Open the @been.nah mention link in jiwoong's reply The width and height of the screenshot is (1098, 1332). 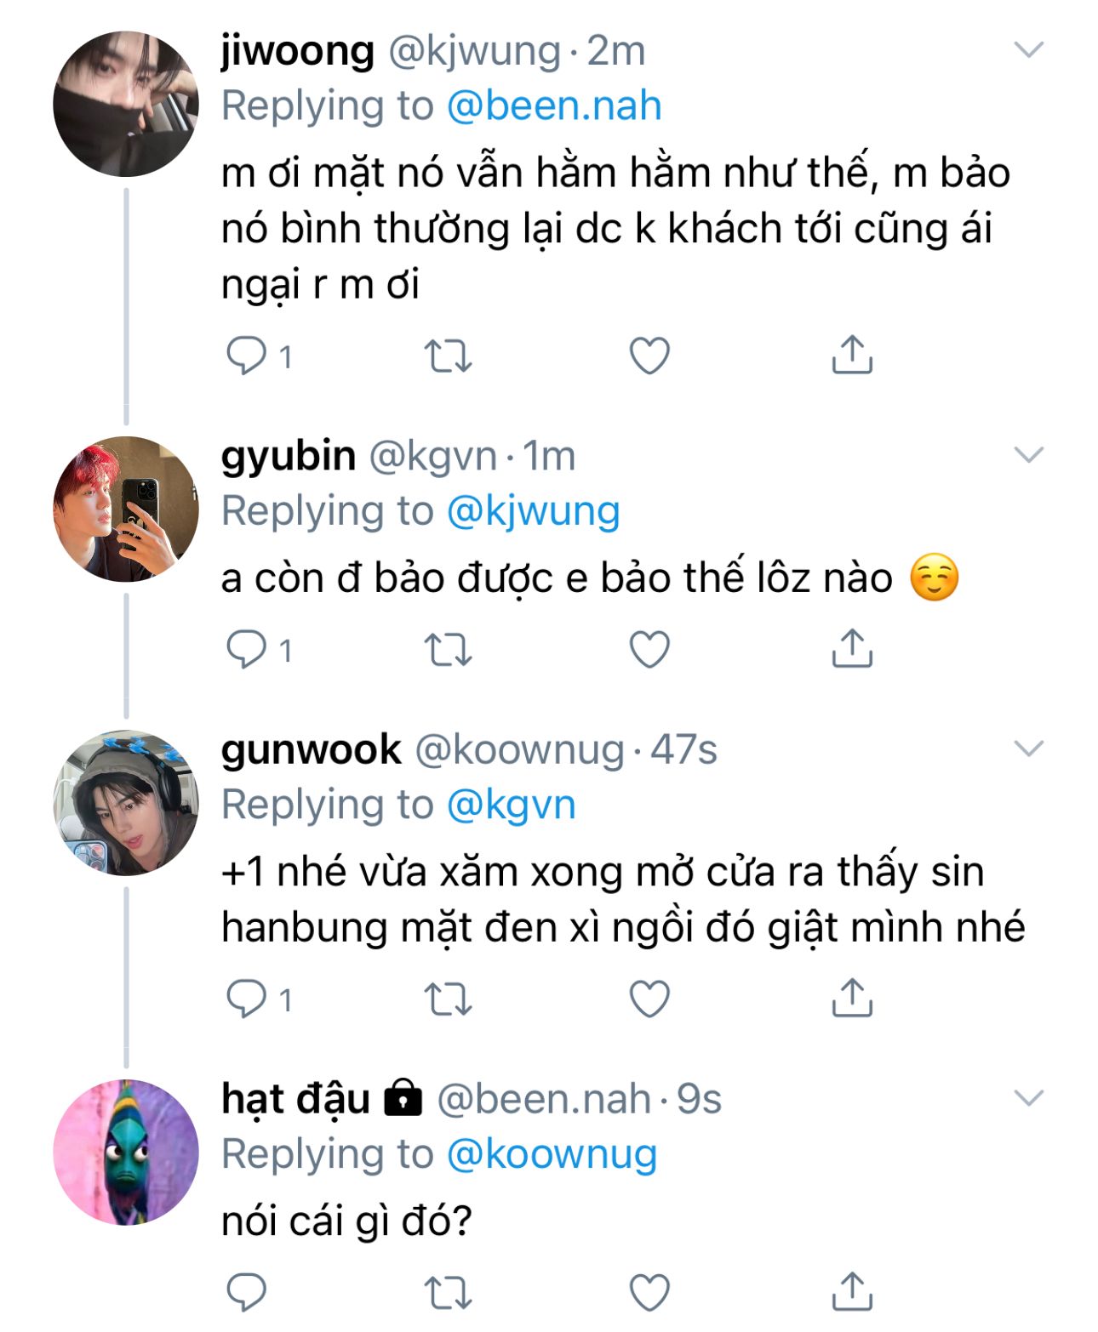coord(553,106)
